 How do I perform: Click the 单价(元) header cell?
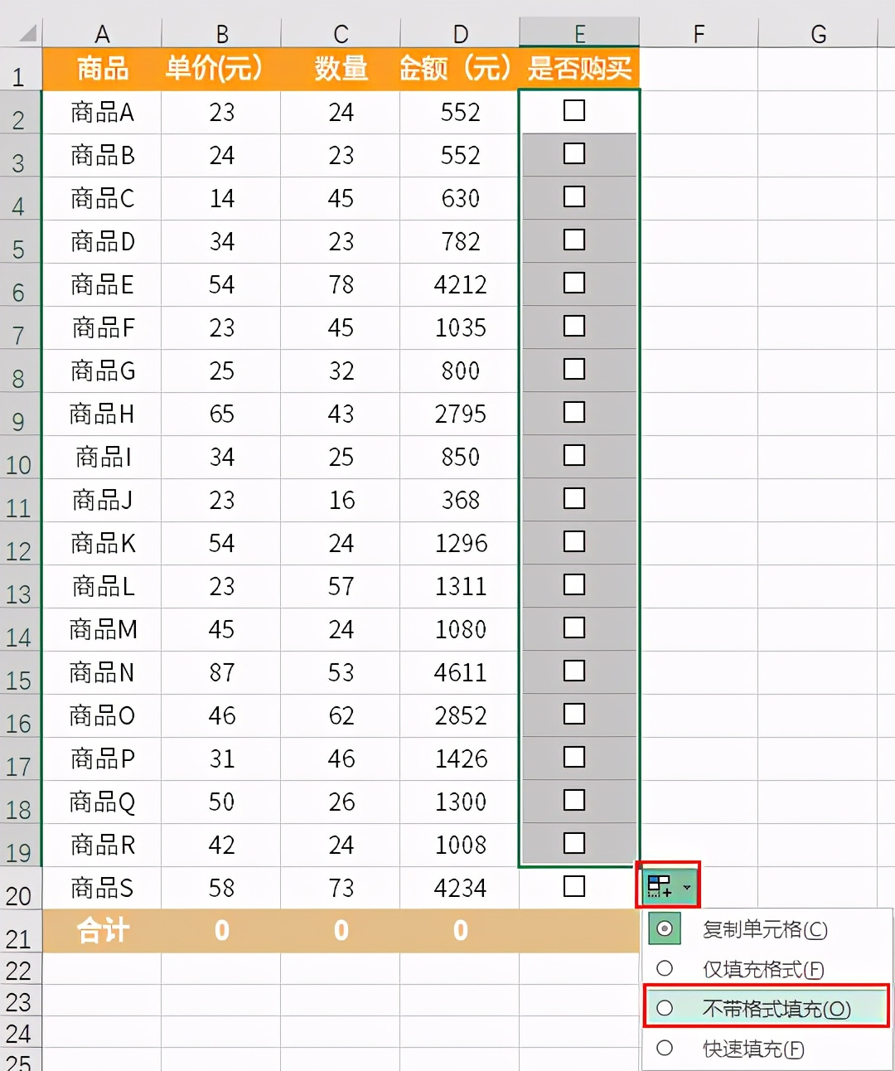(x=221, y=69)
